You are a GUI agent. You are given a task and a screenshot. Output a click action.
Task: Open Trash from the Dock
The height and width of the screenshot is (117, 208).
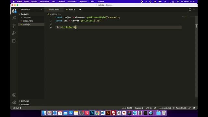pos(164,113)
